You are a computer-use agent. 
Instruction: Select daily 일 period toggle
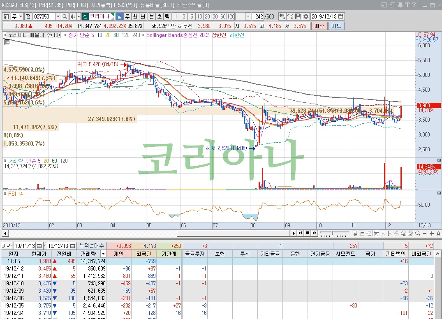[x=120, y=16]
